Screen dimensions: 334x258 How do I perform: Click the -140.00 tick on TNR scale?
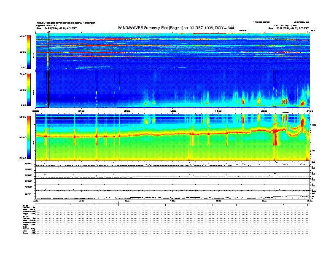tap(22, 137)
